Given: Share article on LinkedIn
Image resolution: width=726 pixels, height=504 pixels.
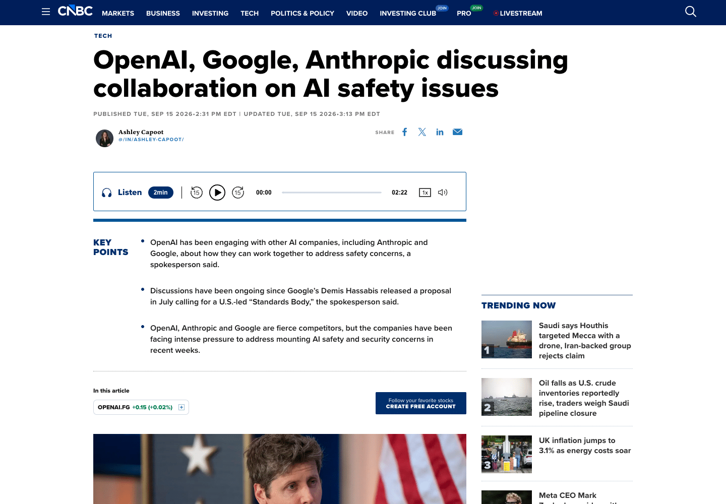Looking at the screenshot, I should (x=440, y=132).
